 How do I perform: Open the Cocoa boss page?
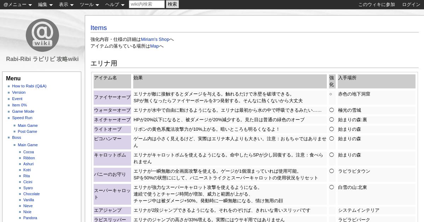point(29,152)
